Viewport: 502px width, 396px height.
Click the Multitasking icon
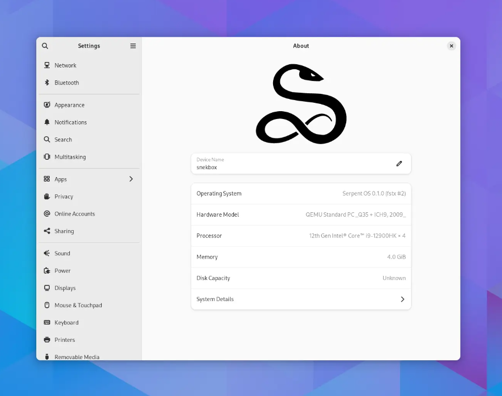[x=47, y=157]
